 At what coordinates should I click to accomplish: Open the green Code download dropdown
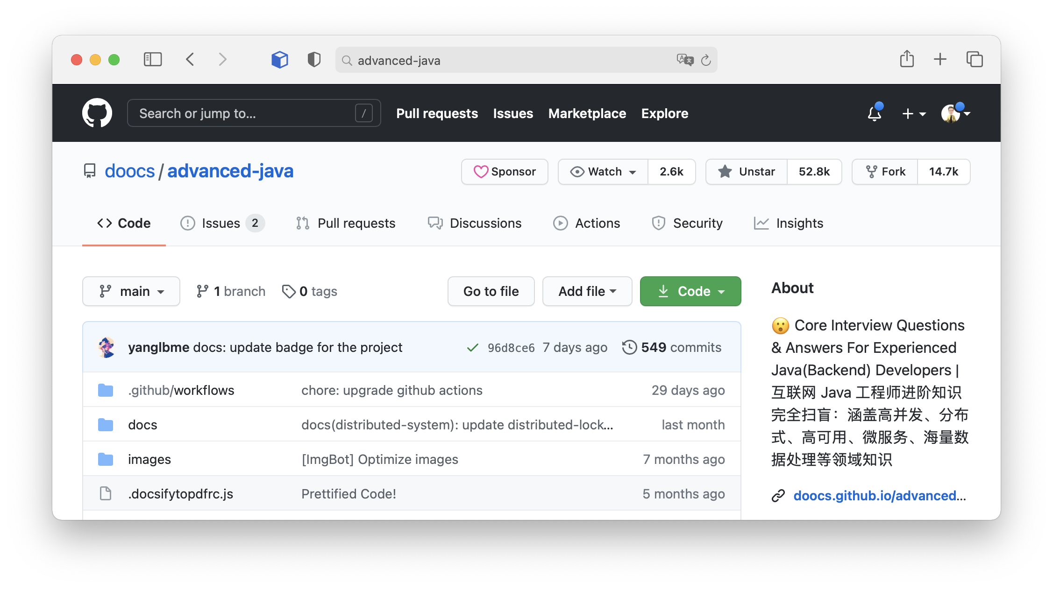690,291
